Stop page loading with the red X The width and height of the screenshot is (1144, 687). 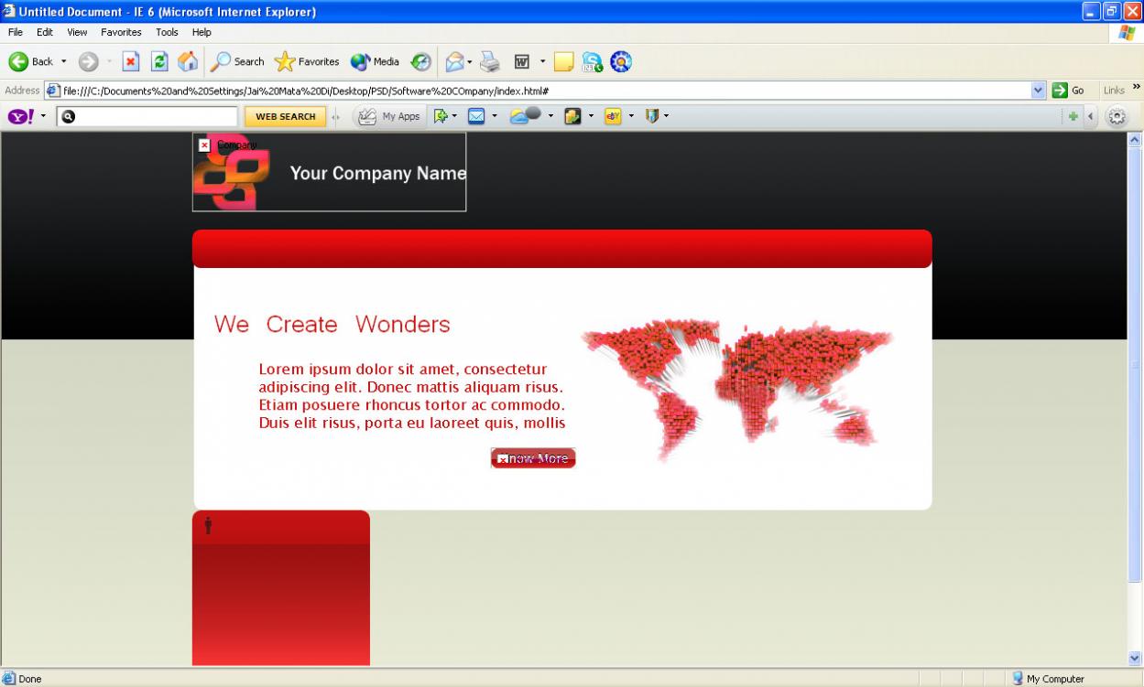(x=131, y=61)
